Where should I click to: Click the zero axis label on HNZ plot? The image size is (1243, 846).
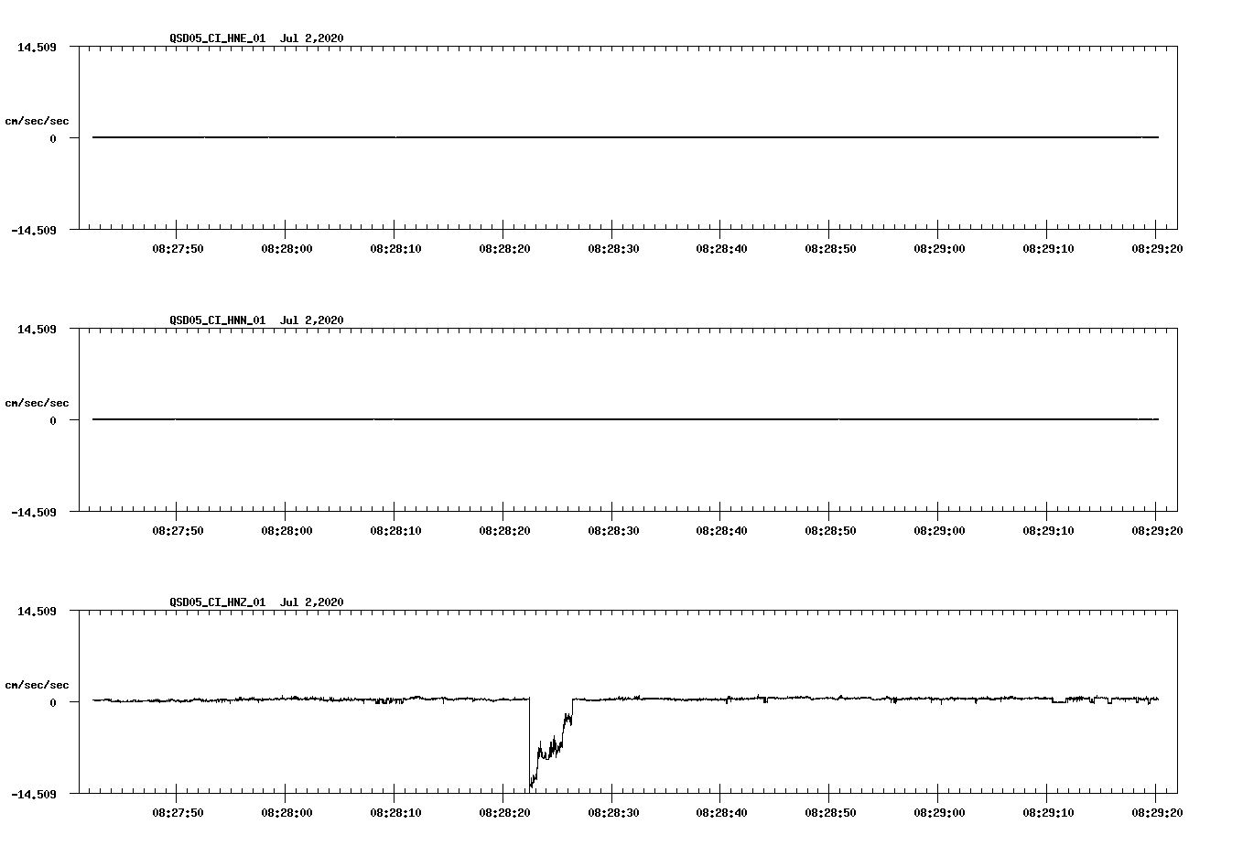53,703
